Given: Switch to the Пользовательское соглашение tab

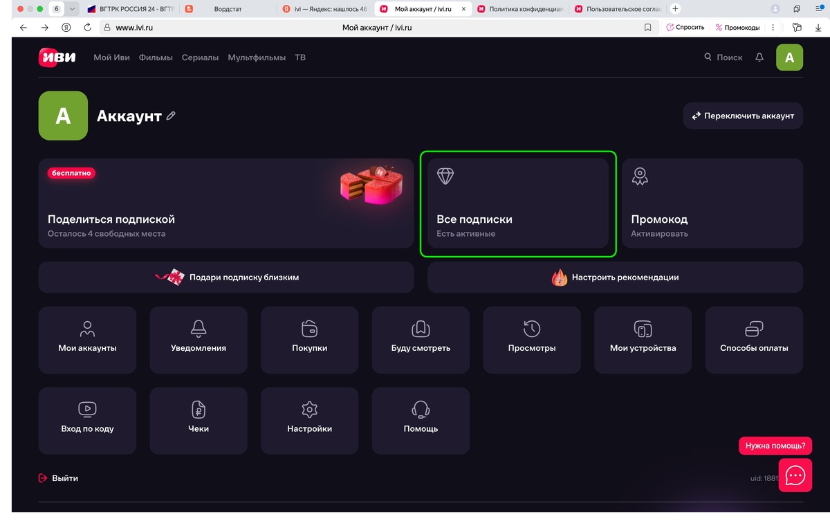Looking at the screenshot, I should coord(618,9).
